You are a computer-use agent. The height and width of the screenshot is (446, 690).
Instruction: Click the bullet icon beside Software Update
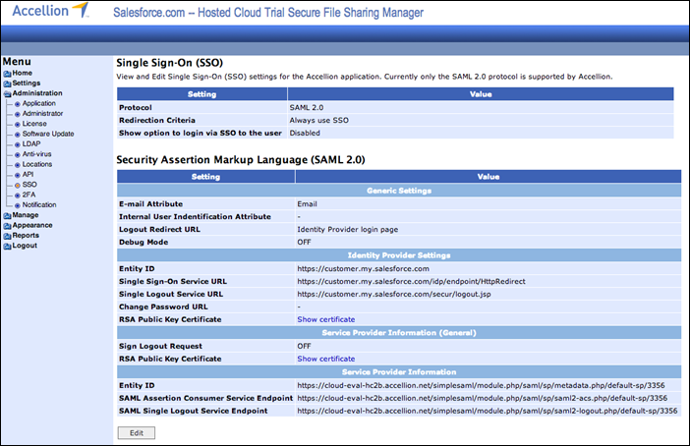point(18,135)
